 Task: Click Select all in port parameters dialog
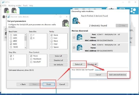pyautogui.click(x=58, y=56)
